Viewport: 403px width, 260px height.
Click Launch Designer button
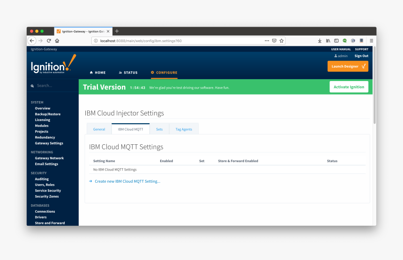tap(348, 66)
